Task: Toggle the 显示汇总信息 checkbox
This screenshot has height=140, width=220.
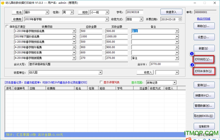Action: pyautogui.click(x=195, y=135)
